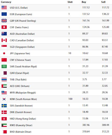Click the USD buy rate 117.12

point(86,8)
